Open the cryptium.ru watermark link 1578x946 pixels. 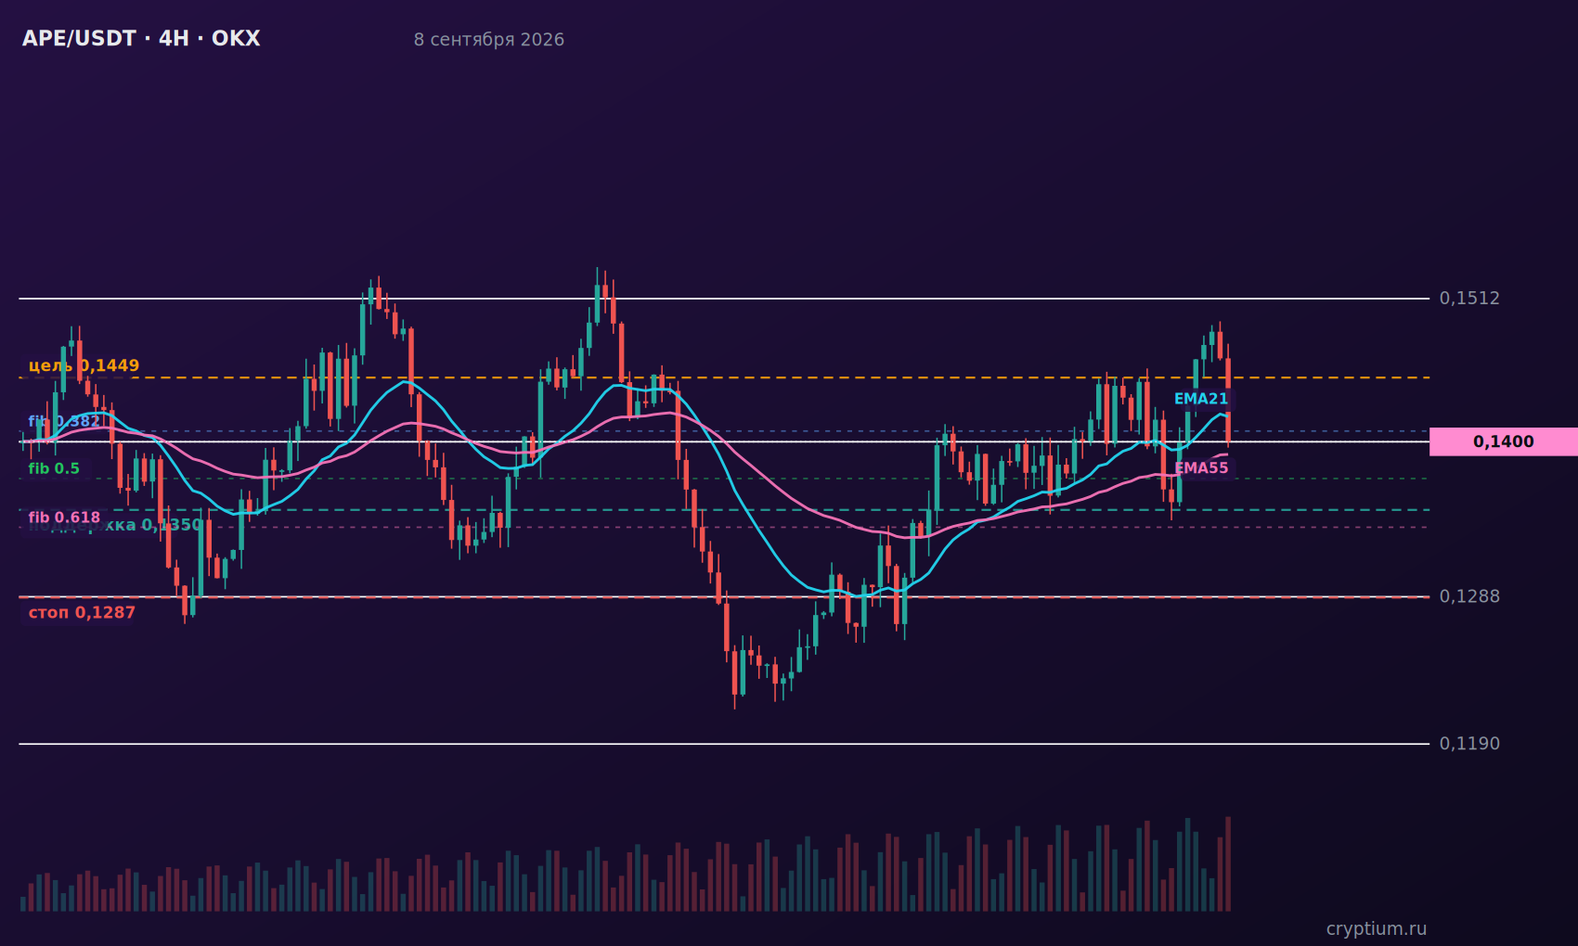click(1377, 928)
